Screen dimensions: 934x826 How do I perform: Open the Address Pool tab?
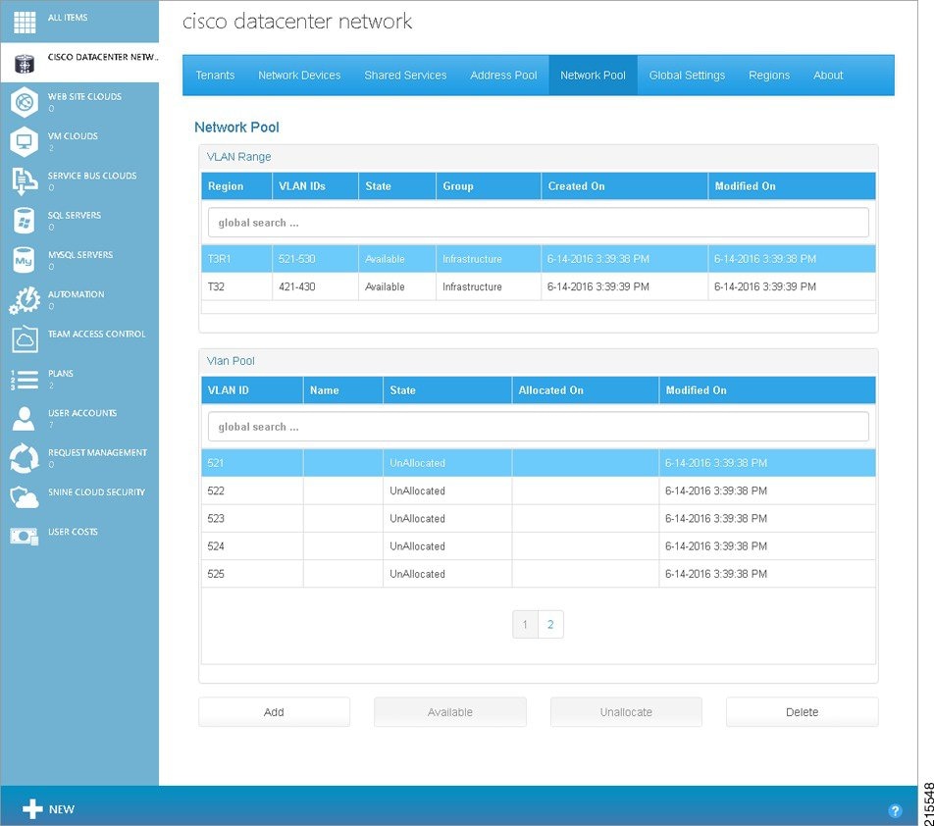503,76
